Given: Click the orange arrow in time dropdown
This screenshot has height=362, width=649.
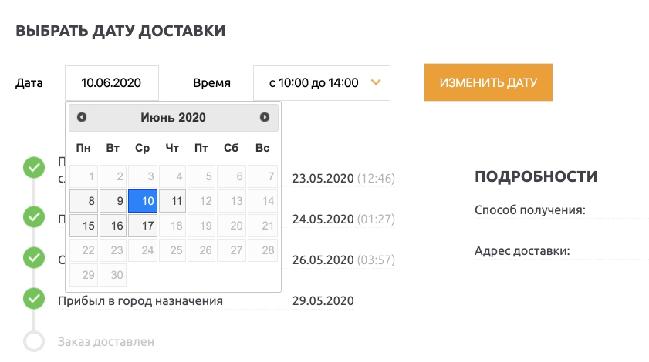Looking at the screenshot, I should point(376,82).
